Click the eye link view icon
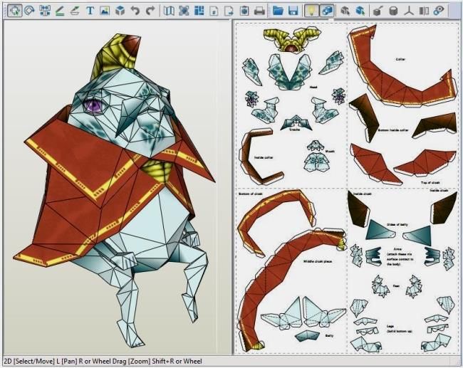463x368 pixels. 439,11
